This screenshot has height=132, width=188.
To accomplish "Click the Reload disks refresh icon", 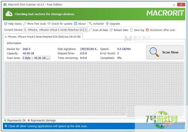I will (111, 30).
